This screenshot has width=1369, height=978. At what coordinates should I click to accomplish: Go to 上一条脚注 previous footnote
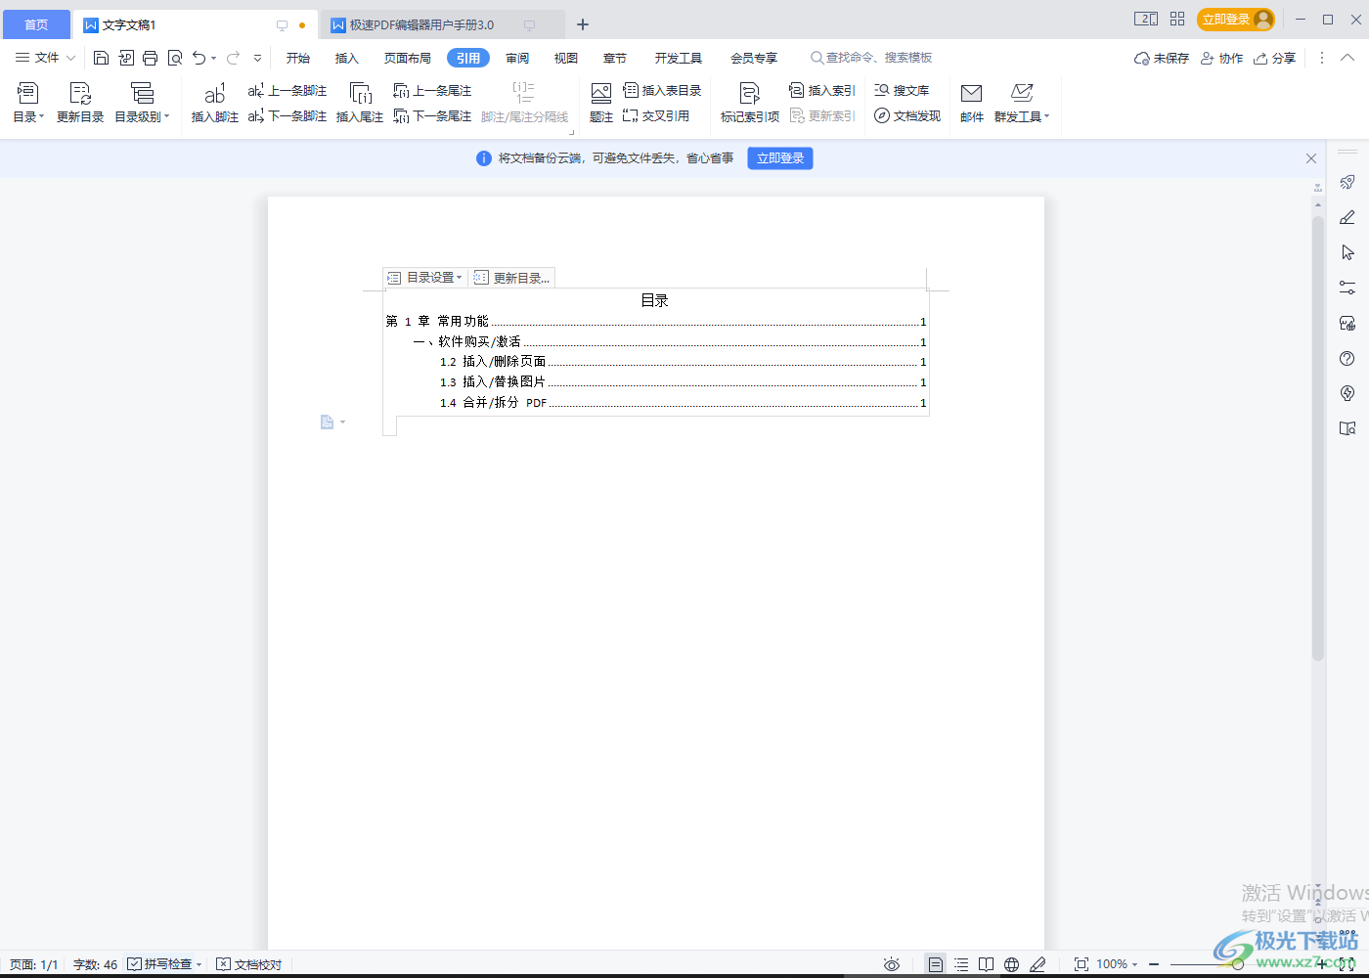pos(287,91)
